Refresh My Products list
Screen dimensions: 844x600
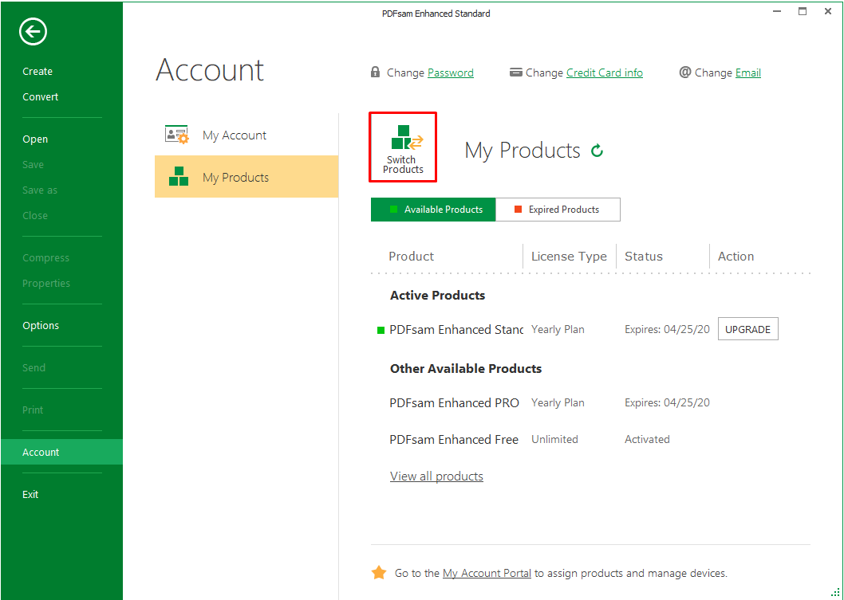pos(597,151)
